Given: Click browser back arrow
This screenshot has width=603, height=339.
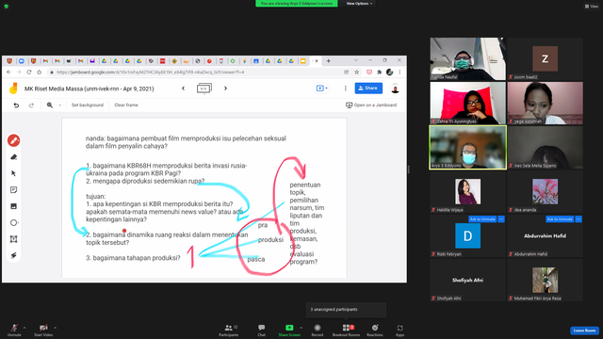Looking at the screenshot, I should 8,72.
